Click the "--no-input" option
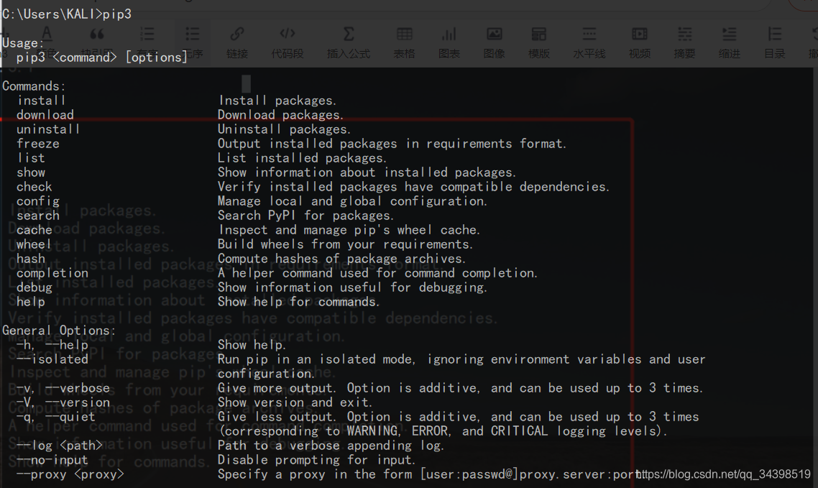This screenshot has height=488, width=818. click(x=52, y=460)
